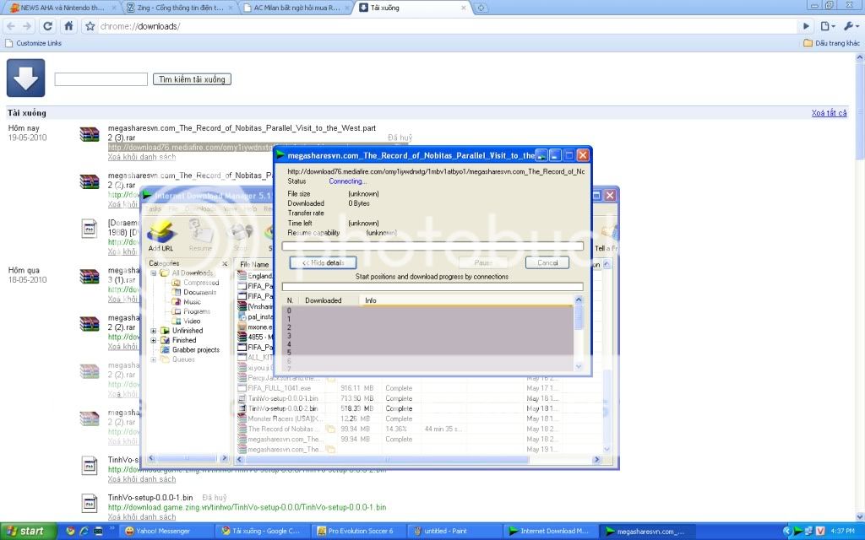This screenshot has height=540, width=865.
Task: Open the TinhVo-setup-0.0.0-1.bin download URL link
Action: (248, 507)
